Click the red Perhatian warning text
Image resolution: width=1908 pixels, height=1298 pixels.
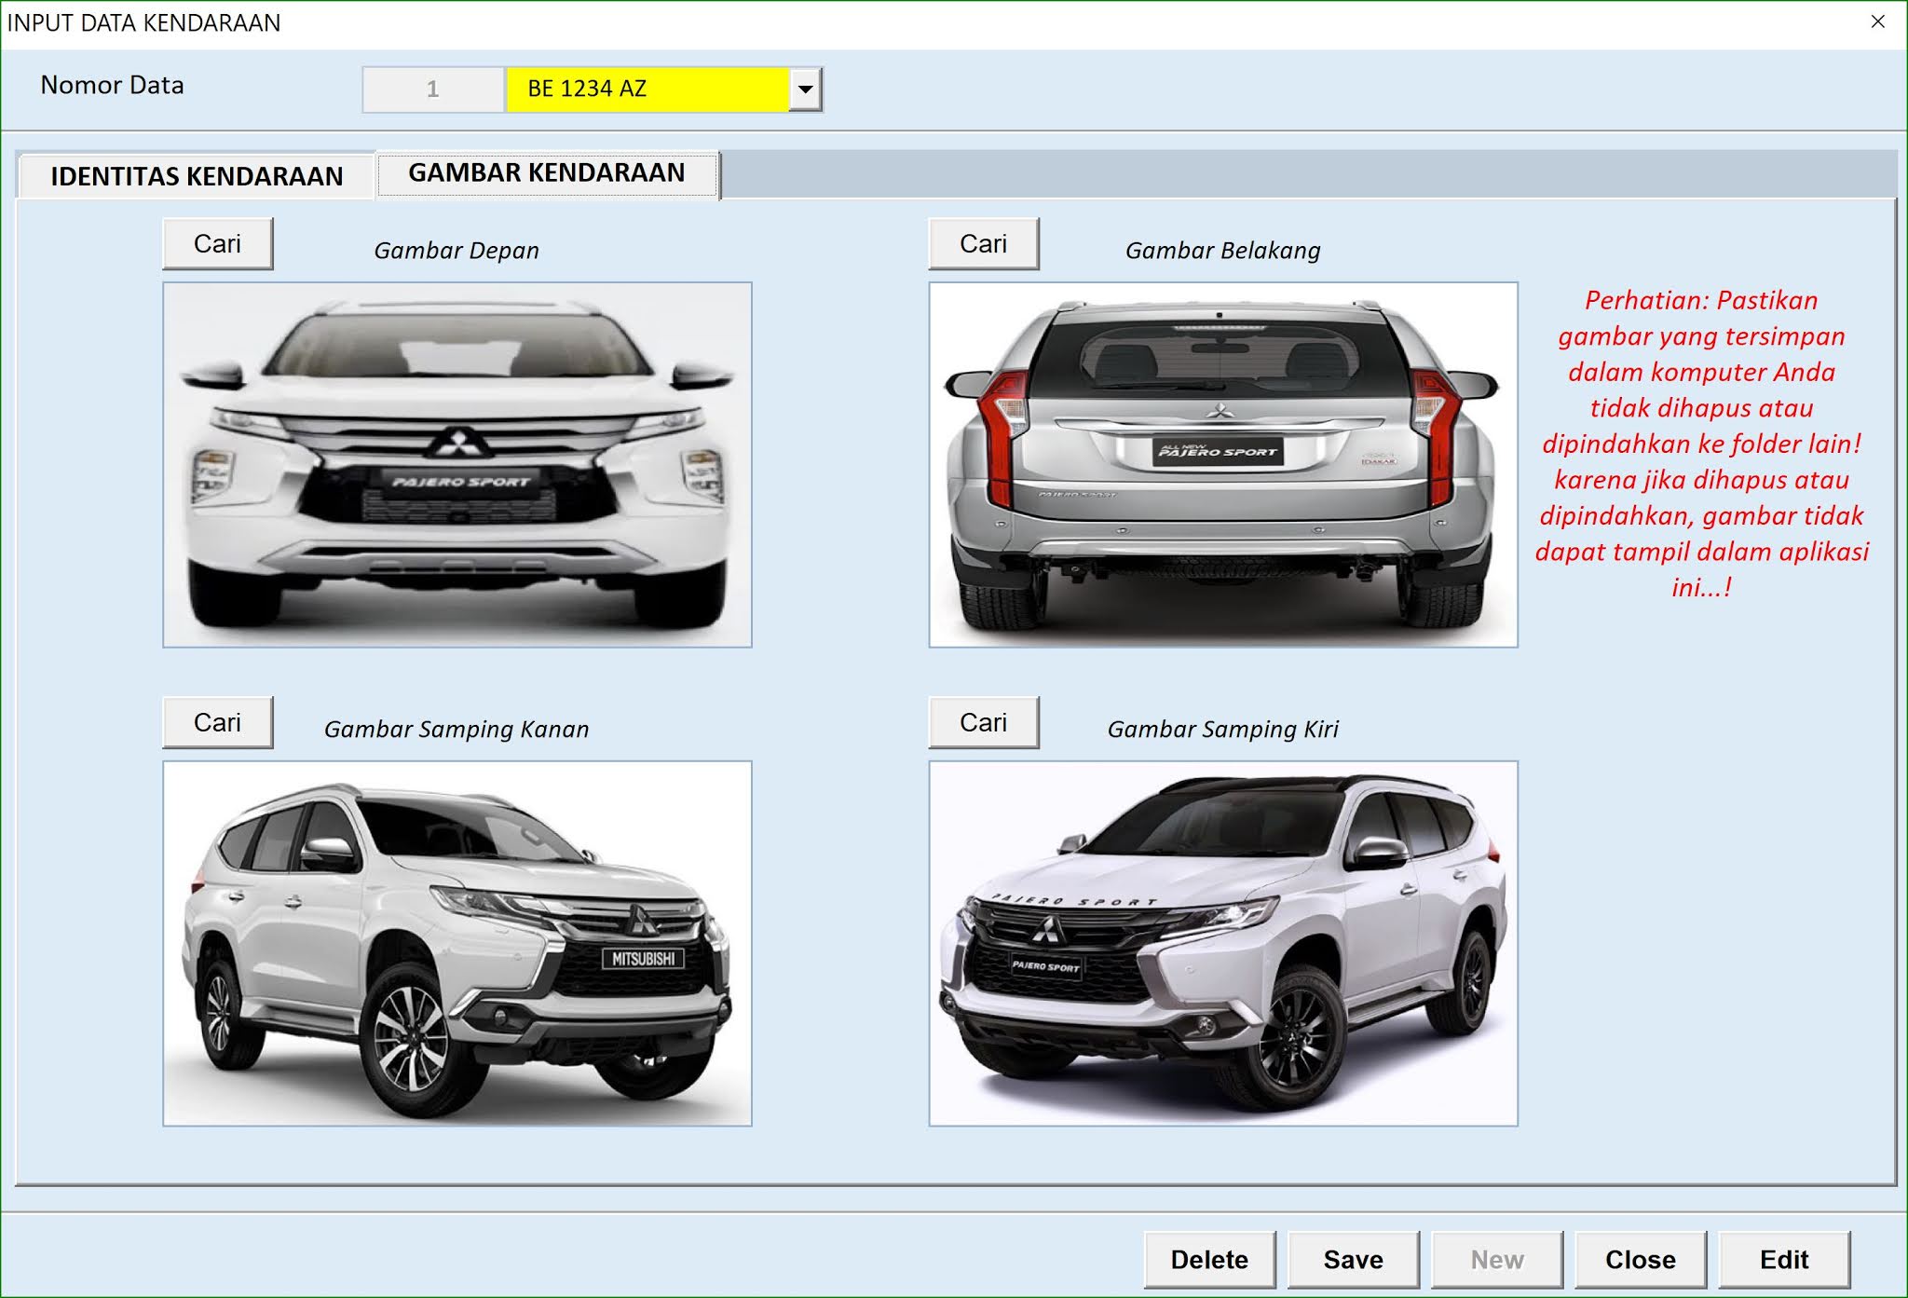[x=1701, y=444]
